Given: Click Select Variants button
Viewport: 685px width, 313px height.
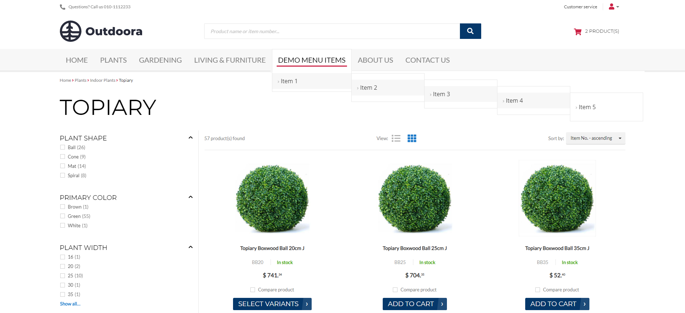Looking at the screenshot, I should pos(272,304).
